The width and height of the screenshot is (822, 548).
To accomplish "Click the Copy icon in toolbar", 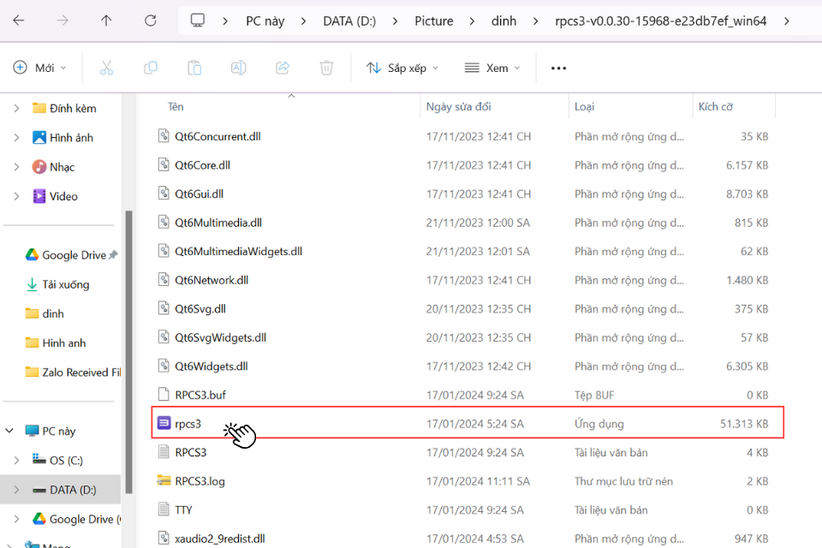I will pos(151,68).
